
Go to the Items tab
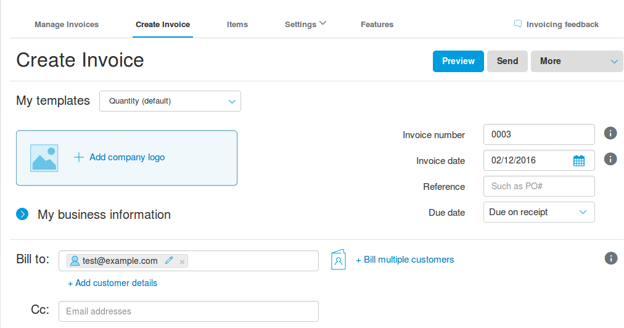[x=237, y=25]
